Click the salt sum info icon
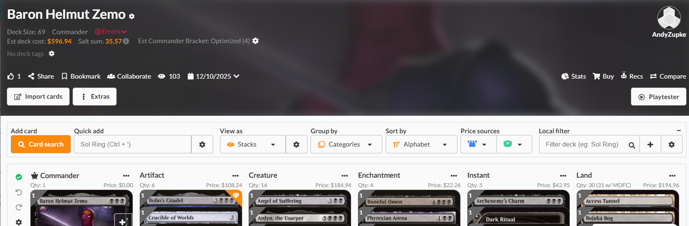This screenshot has width=689, height=226. (126, 41)
